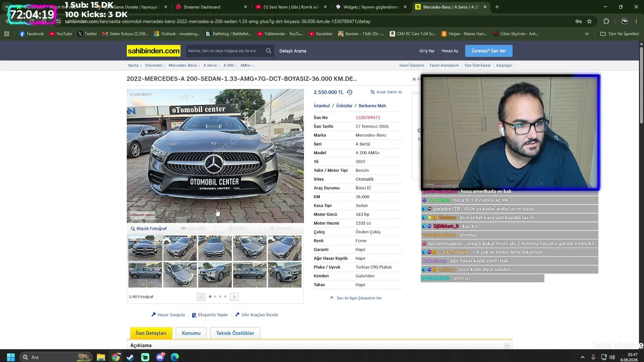Click the Ücretsiz İlan Ver button
Viewport: 644px width, 362px height.
tap(489, 51)
